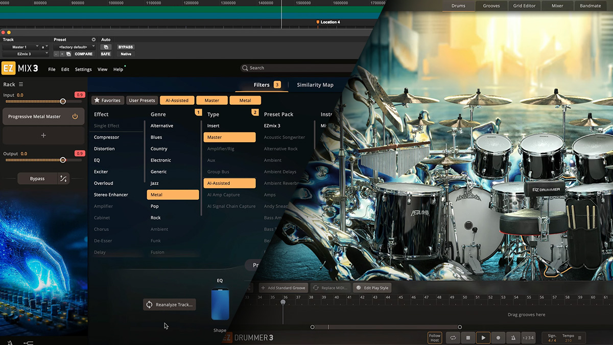The height and width of the screenshot is (345, 613).
Task: Open the EZmix Settings menu
Action: click(83, 70)
